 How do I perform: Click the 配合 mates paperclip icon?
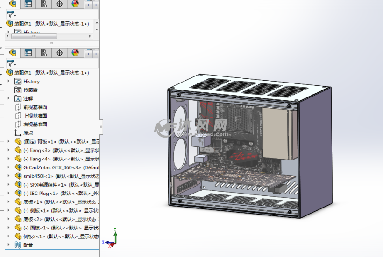[18, 245]
